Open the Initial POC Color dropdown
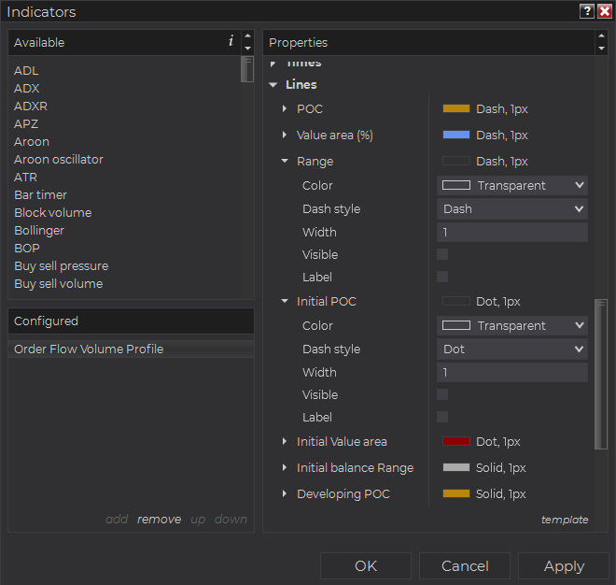616x585 pixels. [512, 325]
